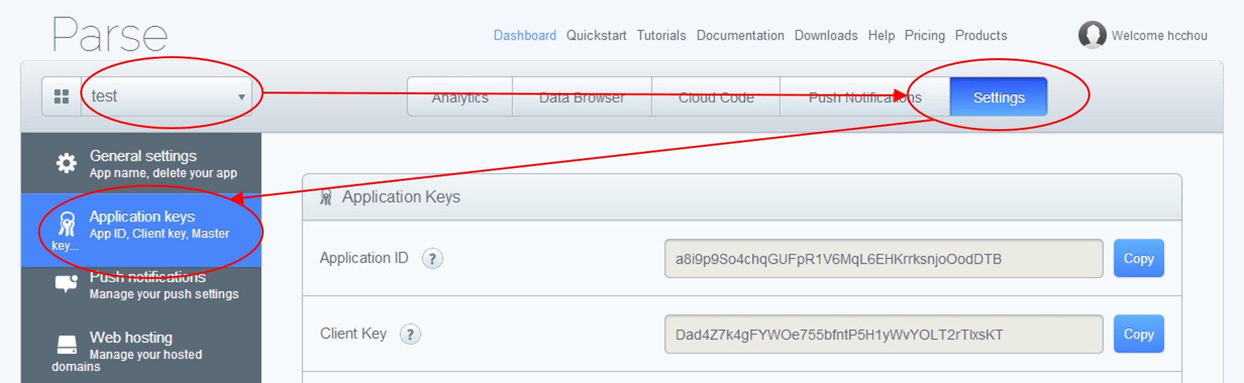Open help tooltip for Application ID
Screen dimensions: 1244x383
point(432,259)
